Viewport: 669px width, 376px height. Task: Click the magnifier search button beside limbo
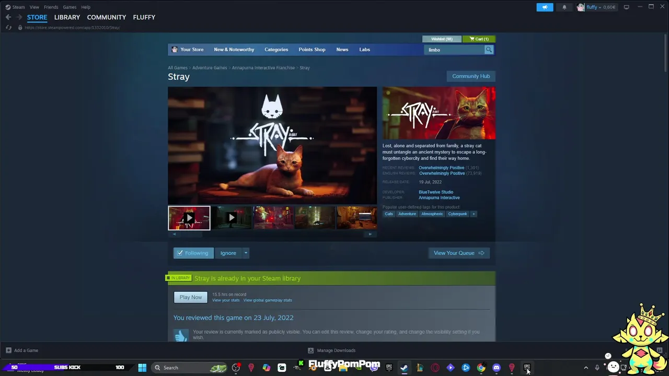(x=489, y=50)
